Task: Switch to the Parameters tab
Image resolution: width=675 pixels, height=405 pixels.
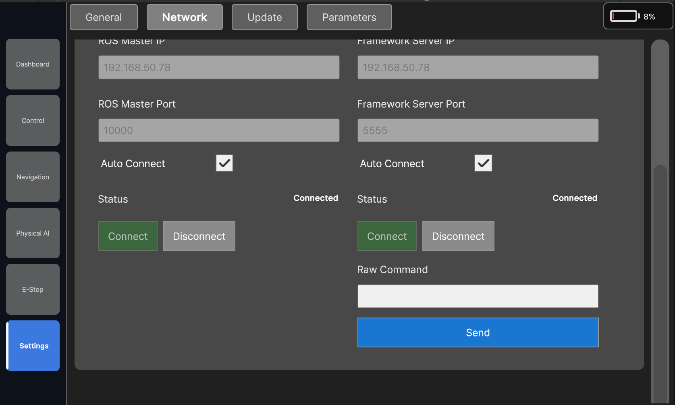Action: (x=349, y=17)
